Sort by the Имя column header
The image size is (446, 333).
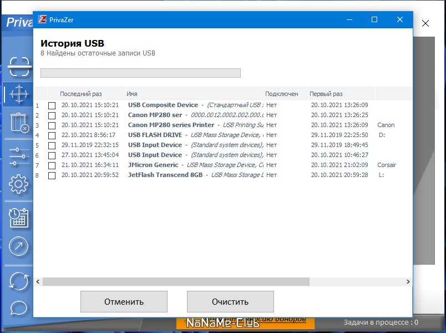pyautogui.click(x=194, y=94)
